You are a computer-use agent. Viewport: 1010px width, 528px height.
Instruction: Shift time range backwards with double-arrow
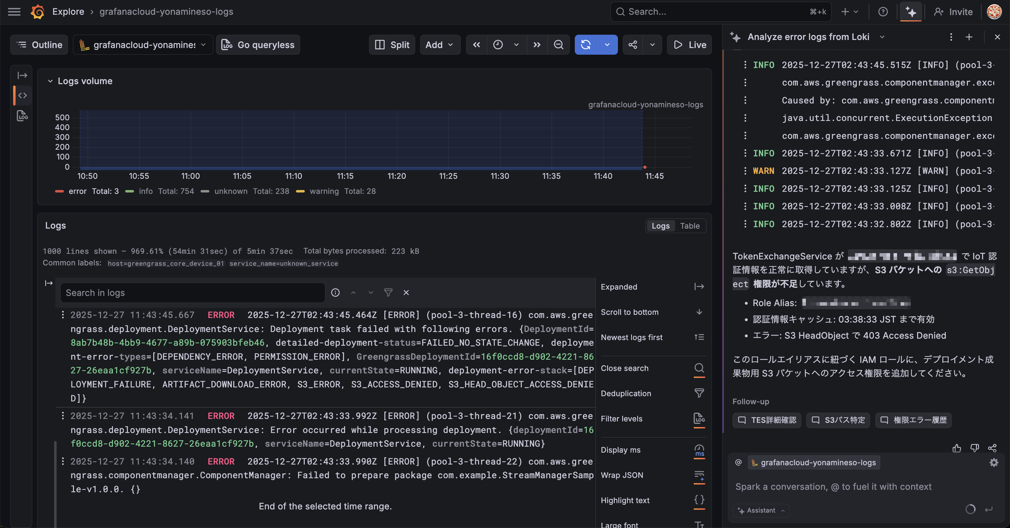pyautogui.click(x=476, y=45)
